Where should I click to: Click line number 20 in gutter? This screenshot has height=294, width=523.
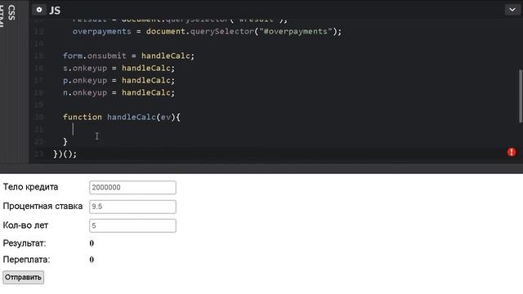38,117
